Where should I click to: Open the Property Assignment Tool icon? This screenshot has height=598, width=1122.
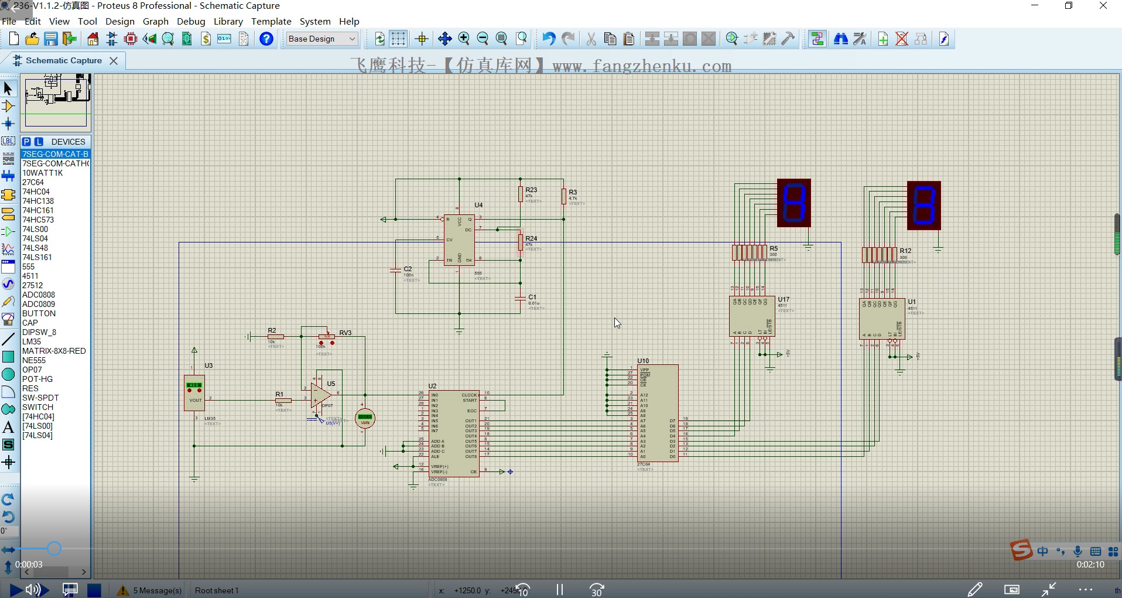[860, 39]
